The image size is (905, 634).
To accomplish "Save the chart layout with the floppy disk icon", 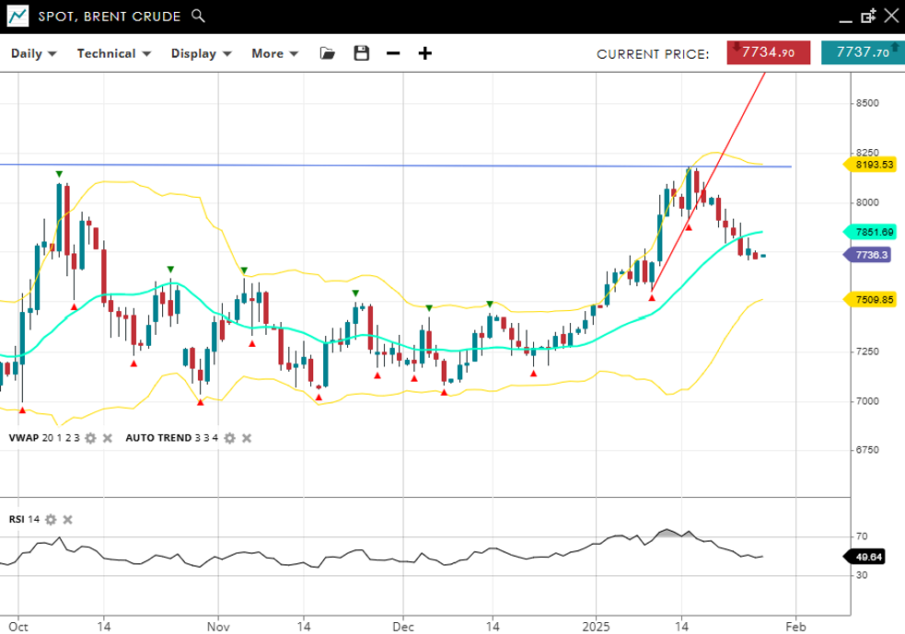I will [x=361, y=53].
